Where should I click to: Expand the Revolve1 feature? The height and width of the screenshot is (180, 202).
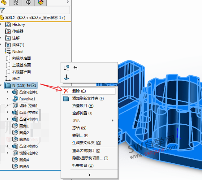[8, 99]
